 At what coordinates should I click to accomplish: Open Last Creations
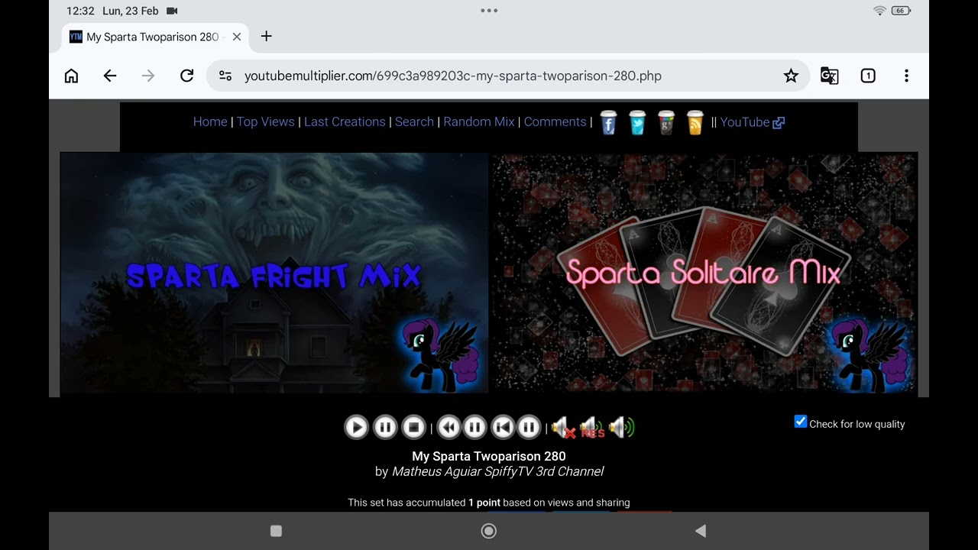345,121
